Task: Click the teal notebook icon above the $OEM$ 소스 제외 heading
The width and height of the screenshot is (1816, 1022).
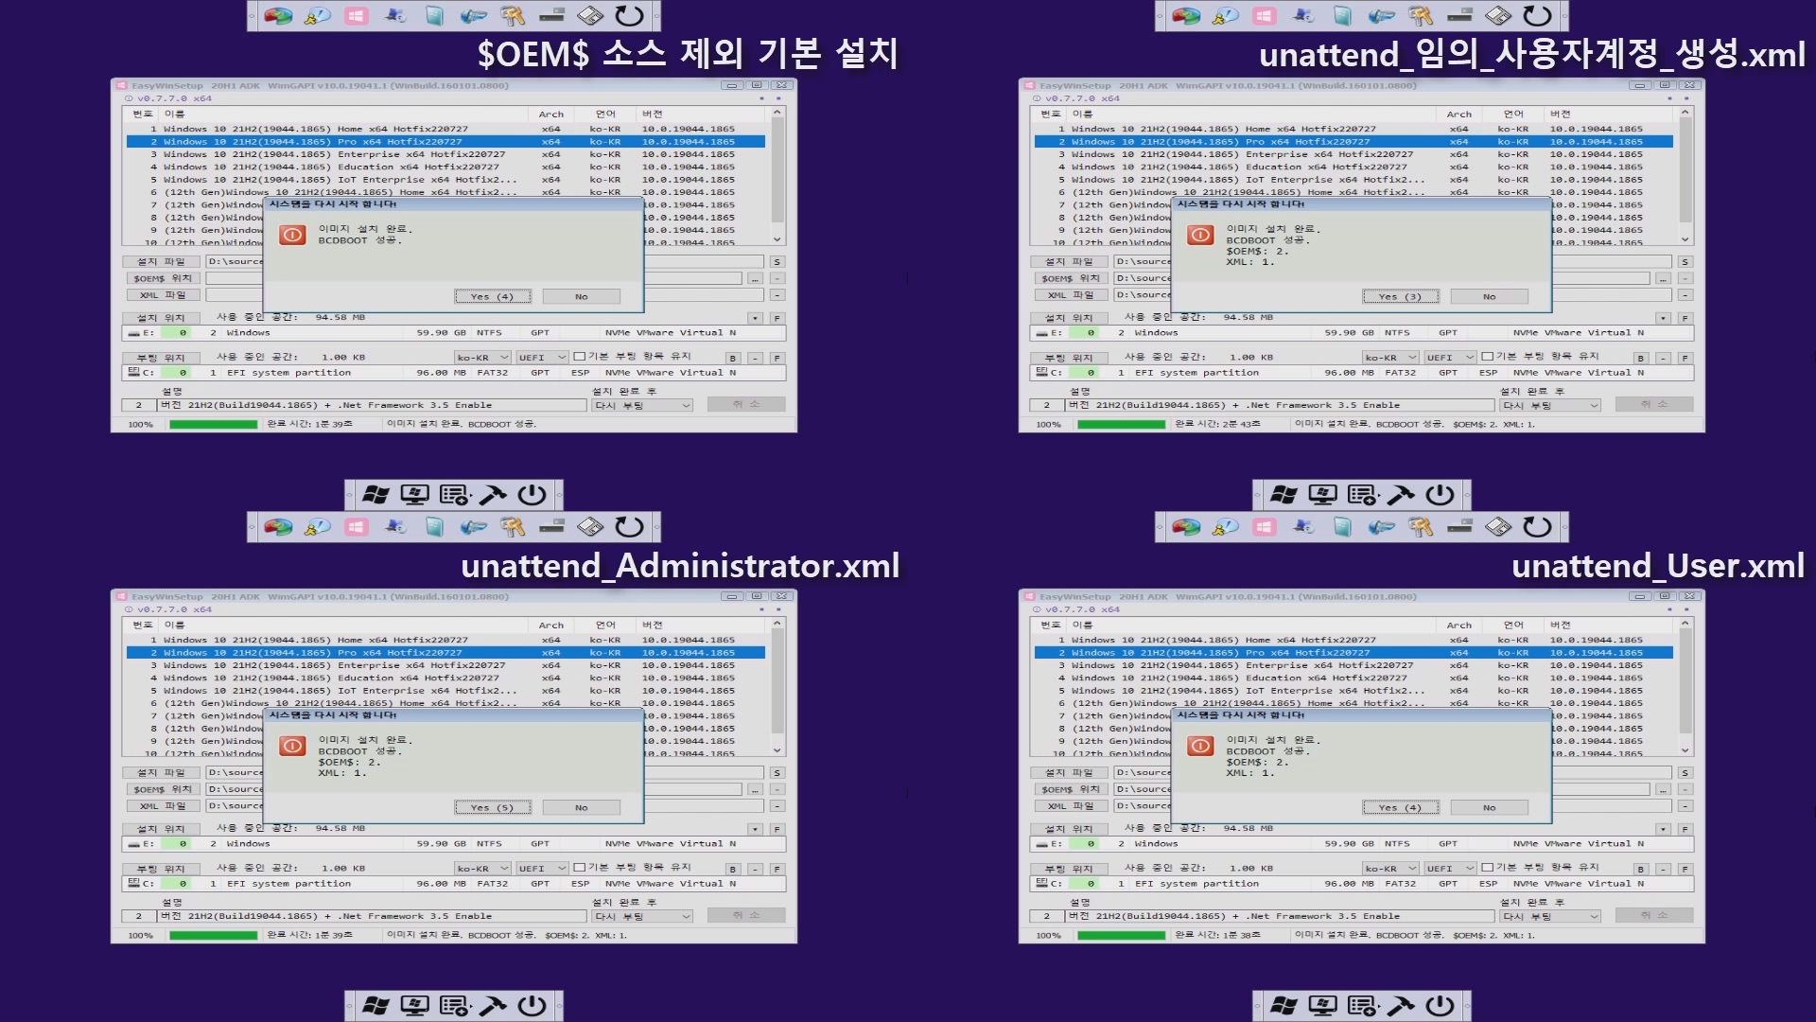Action: [434, 16]
